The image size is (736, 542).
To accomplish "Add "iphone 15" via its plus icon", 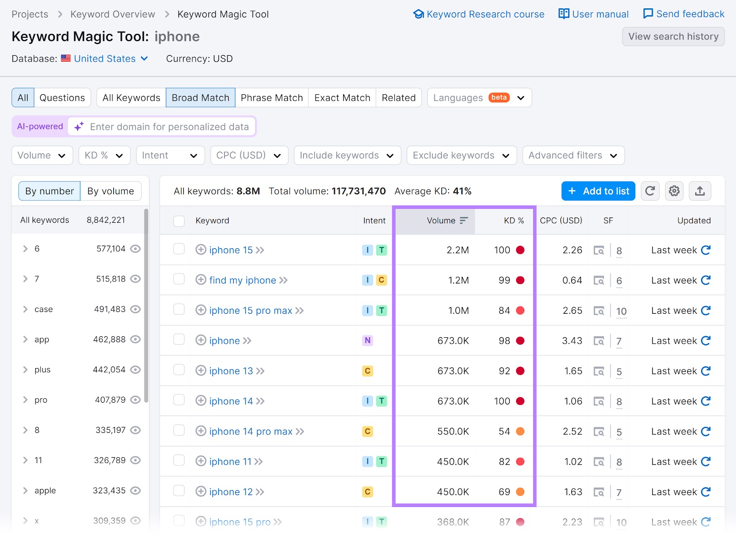I will point(201,250).
